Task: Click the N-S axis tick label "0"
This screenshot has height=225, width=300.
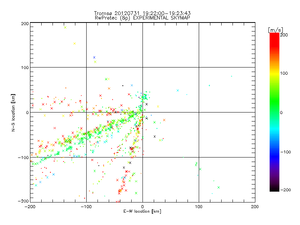Action: (27, 112)
